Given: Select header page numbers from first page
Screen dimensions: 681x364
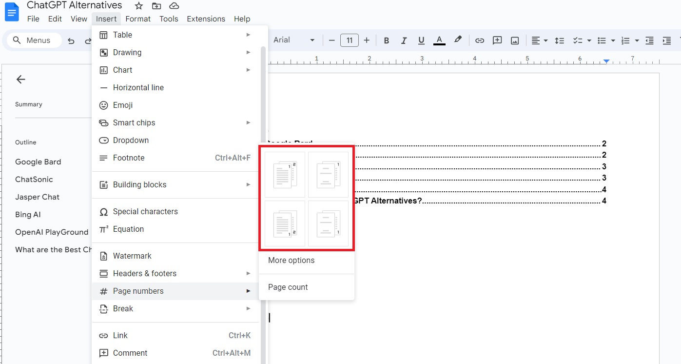Looking at the screenshot, I should pyautogui.click(x=285, y=174).
